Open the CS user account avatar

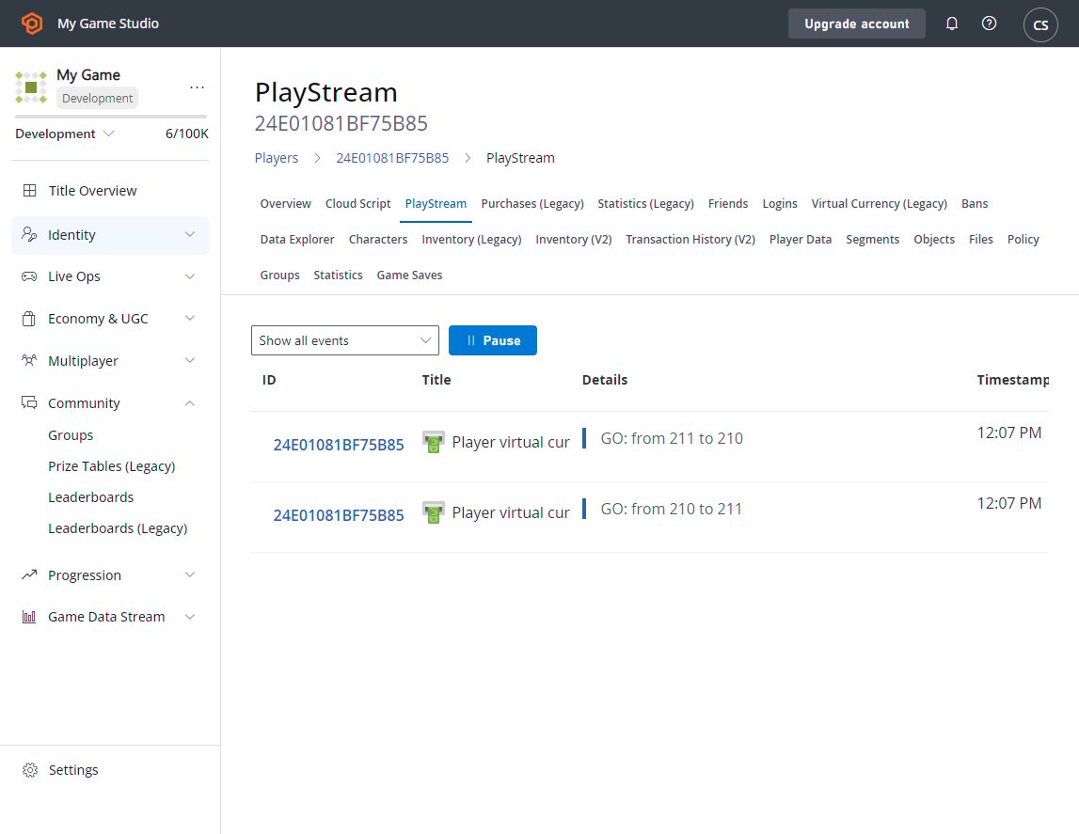(x=1040, y=24)
